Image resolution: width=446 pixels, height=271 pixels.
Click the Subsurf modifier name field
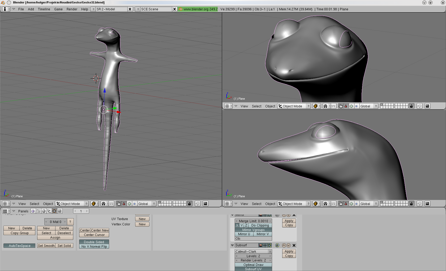click(246, 245)
